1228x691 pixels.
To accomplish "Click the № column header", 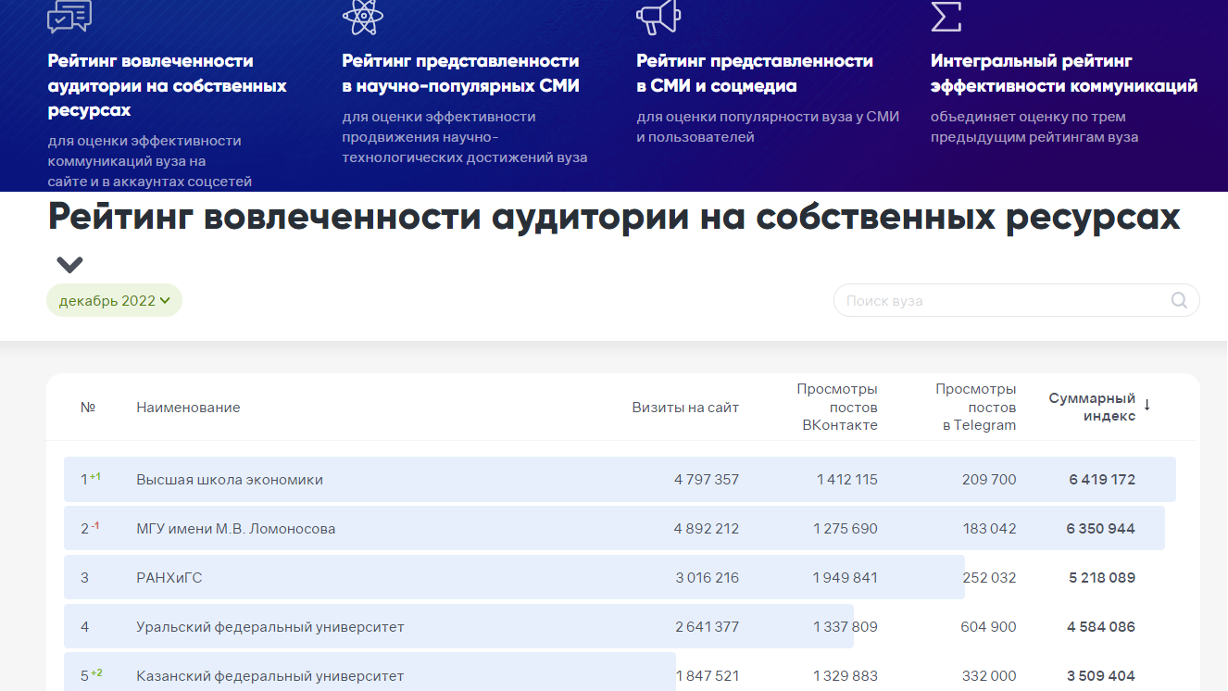I will coord(88,408).
